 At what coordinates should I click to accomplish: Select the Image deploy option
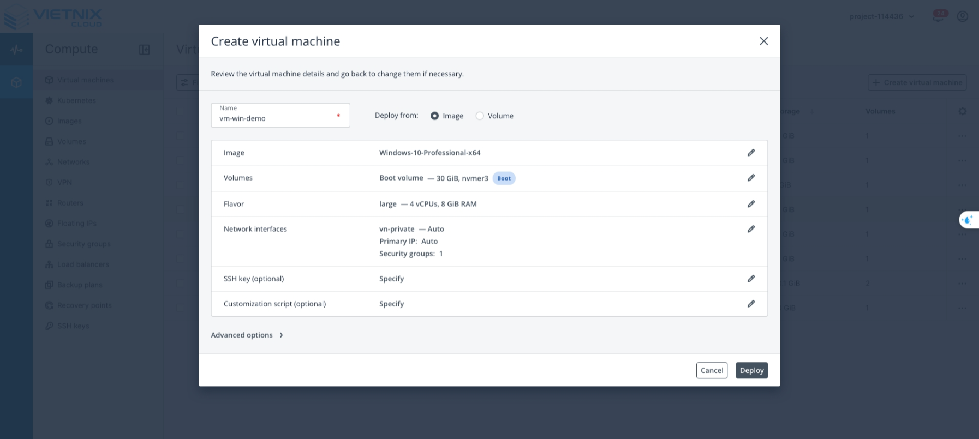pos(434,116)
